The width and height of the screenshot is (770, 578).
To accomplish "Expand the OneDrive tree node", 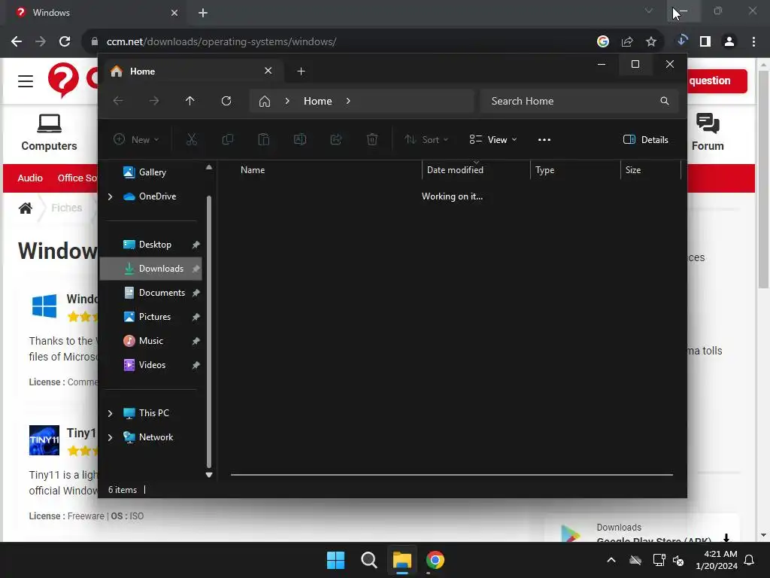I will tap(110, 196).
